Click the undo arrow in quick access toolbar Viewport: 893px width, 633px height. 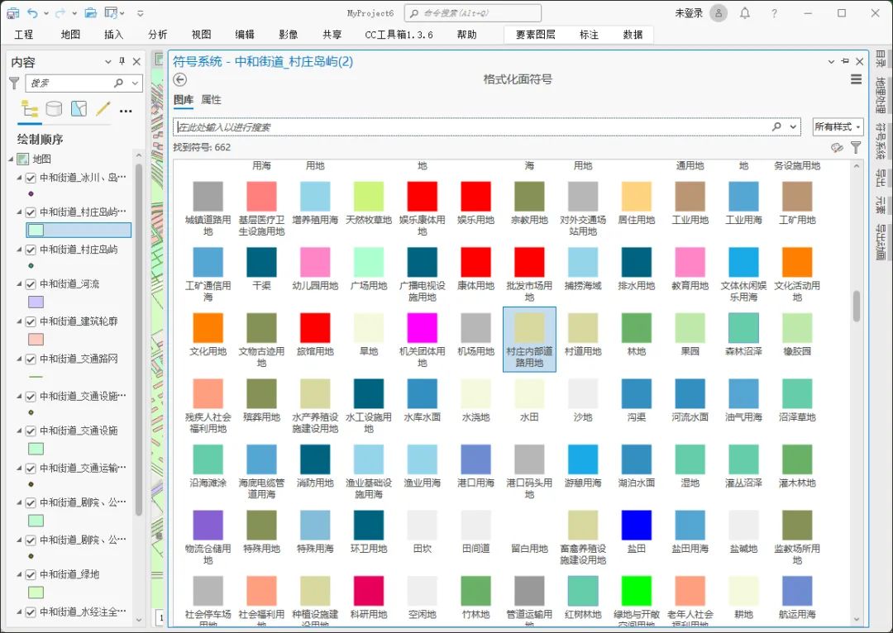coord(32,13)
